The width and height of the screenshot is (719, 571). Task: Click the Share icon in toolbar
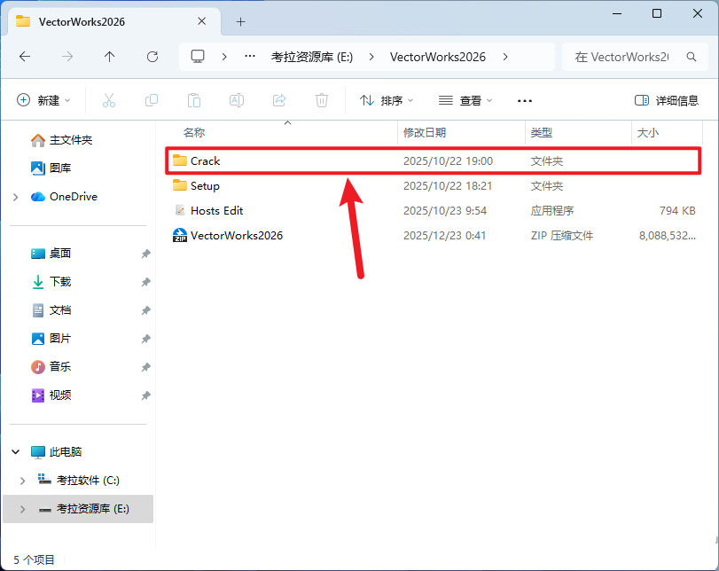[x=279, y=100]
